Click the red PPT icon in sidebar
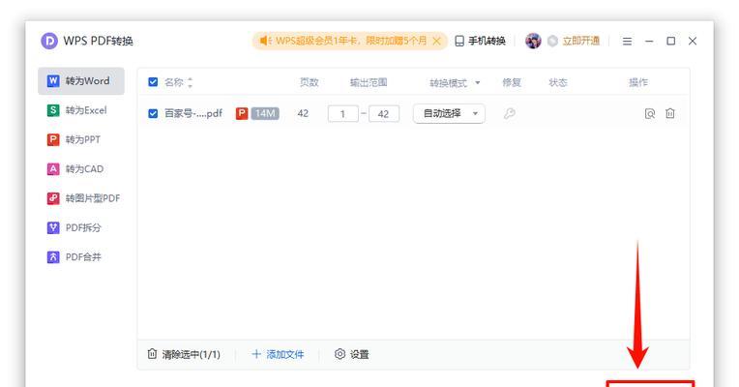Viewport: 739px width, 387px height. [x=53, y=139]
